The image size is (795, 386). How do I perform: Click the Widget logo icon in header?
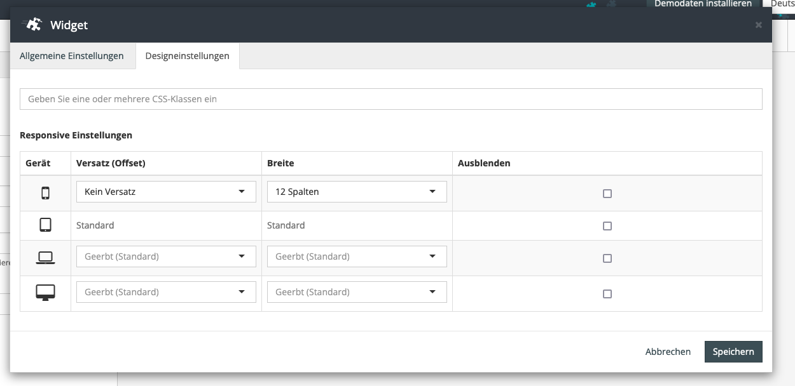pyautogui.click(x=32, y=25)
